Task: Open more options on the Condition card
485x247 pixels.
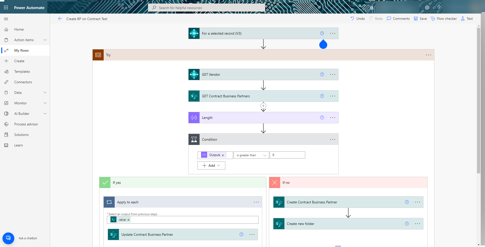Action: click(333, 139)
